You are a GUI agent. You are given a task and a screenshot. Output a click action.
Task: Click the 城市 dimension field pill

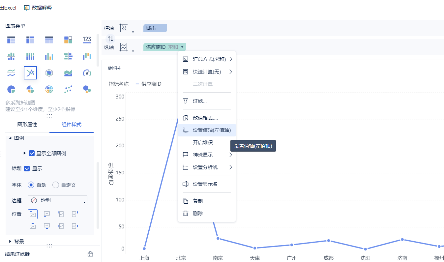155,28
